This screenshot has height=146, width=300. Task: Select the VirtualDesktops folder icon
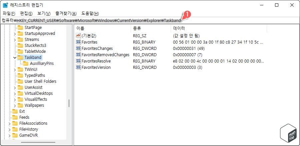pos(20,93)
